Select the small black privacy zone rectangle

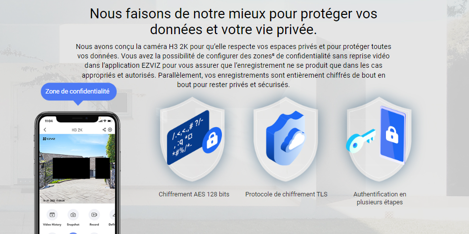pos(103,168)
